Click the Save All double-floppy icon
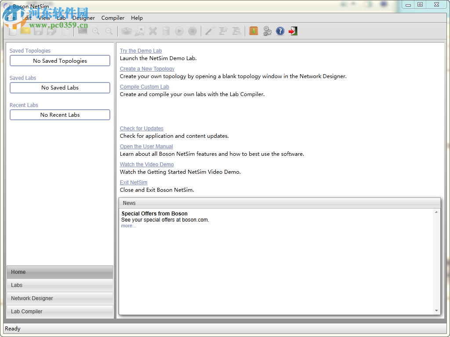The width and height of the screenshot is (450, 337). (52, 31)
